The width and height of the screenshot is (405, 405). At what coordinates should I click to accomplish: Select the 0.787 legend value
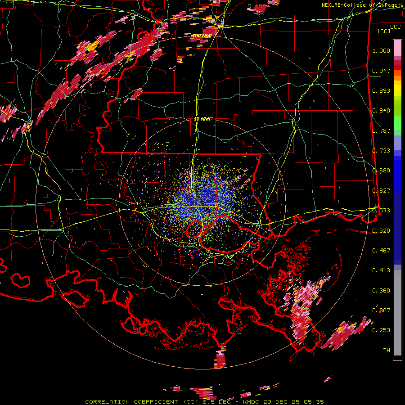381,130
